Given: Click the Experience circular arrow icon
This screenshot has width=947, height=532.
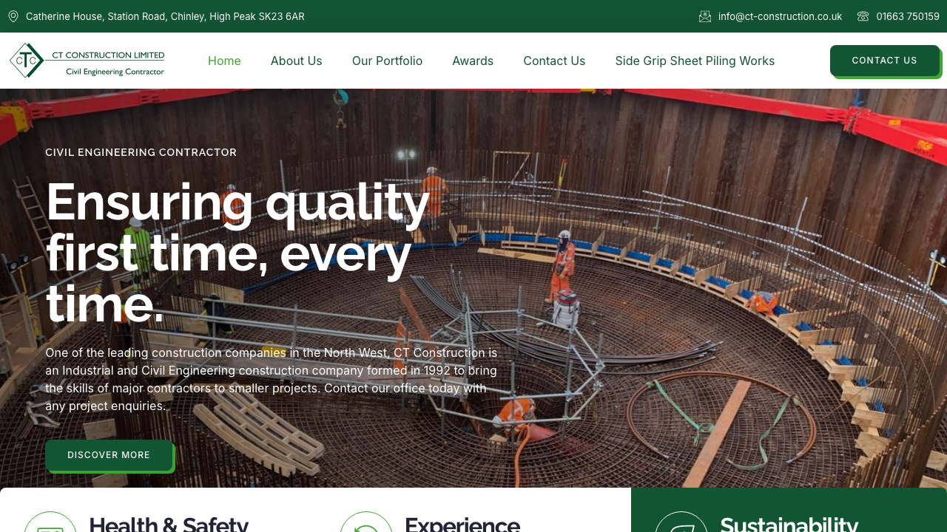Looking at the screenshot, I should (x=366, y=526).
